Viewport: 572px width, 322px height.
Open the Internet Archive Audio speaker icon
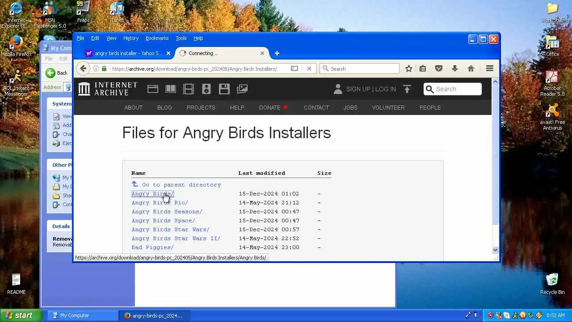click(x=206, y=89)
